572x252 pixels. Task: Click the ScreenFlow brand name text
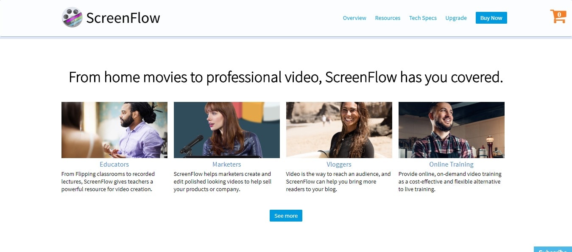point(123,18)
